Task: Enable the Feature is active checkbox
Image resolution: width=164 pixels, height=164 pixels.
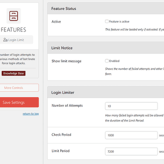Action: [107, 21]
